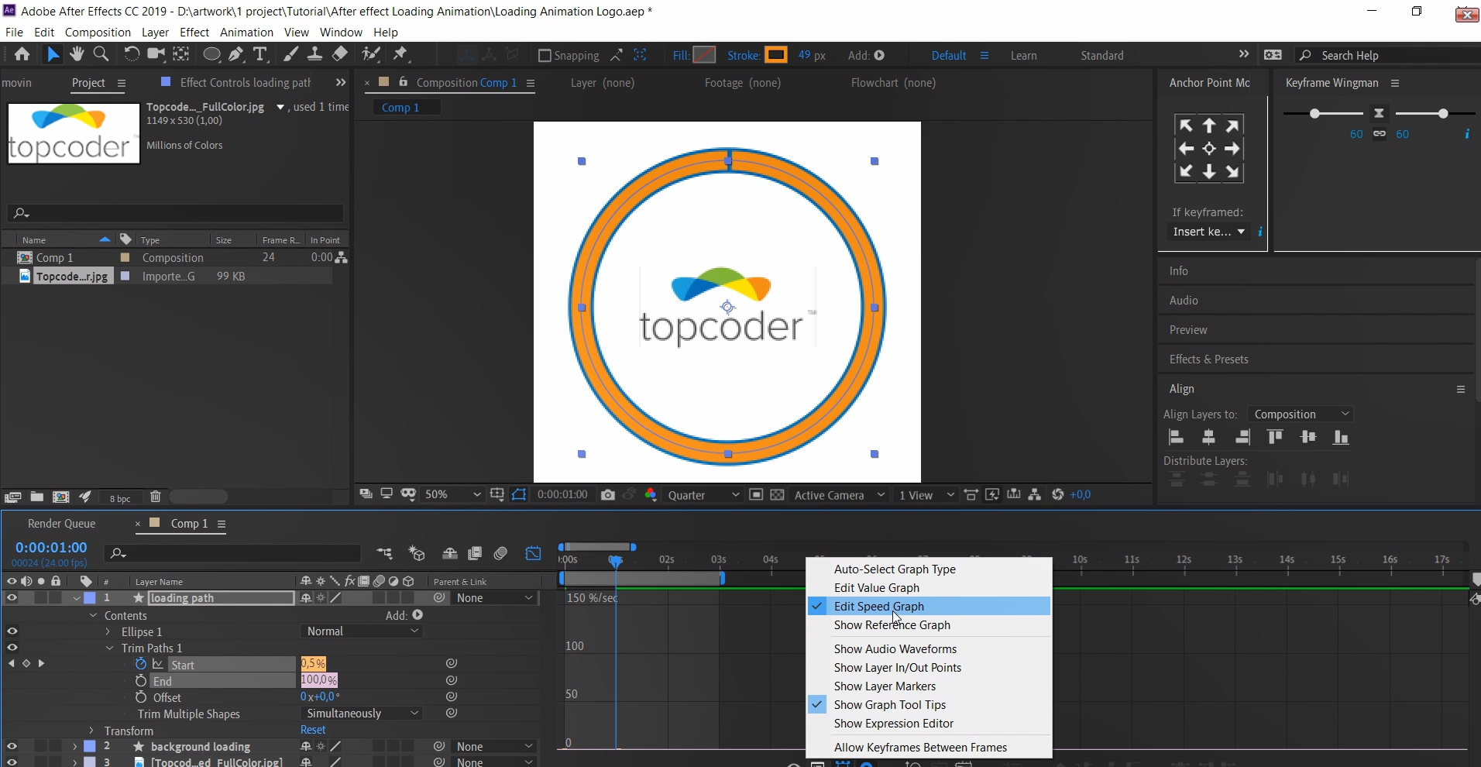
Task: Expand the Ellipse 1 group
Action: point(108,632)
